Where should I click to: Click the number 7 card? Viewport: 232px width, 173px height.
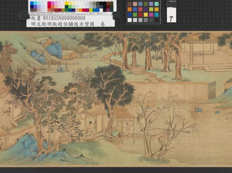(x=171, y=17)
